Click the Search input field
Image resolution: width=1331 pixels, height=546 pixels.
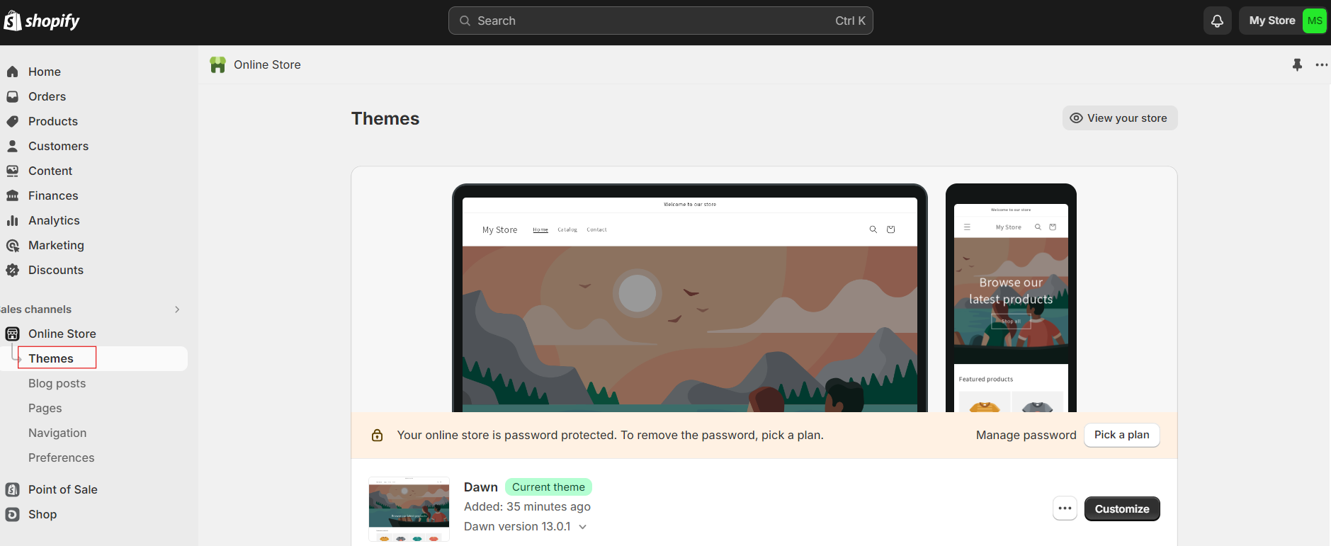[660, 21]
